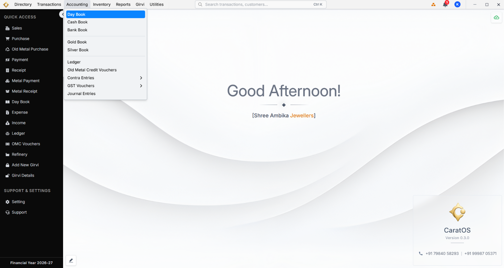Select Journal Entries menu item
Screen dimensions: 504x268
pyautogui.click(x=105, y=94)
